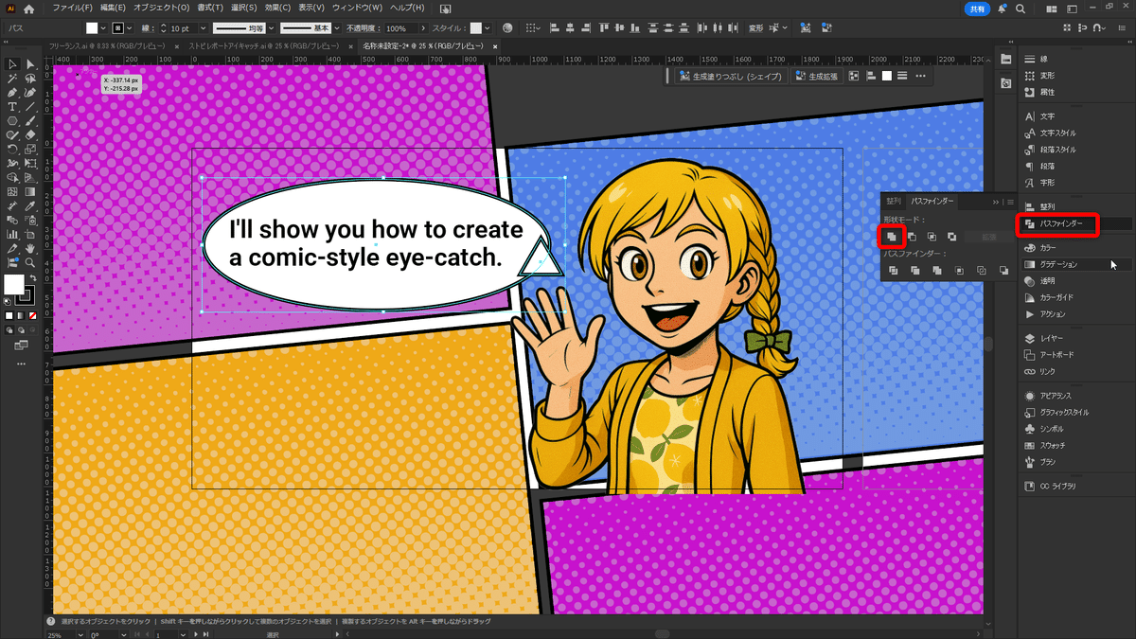This screenshot has width=1136, height=639.
Task: Click 生成塗りつぶし (シェイプ) button
Action: point(730,76)
